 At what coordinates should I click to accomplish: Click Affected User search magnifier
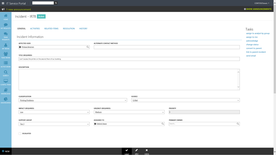88,47
